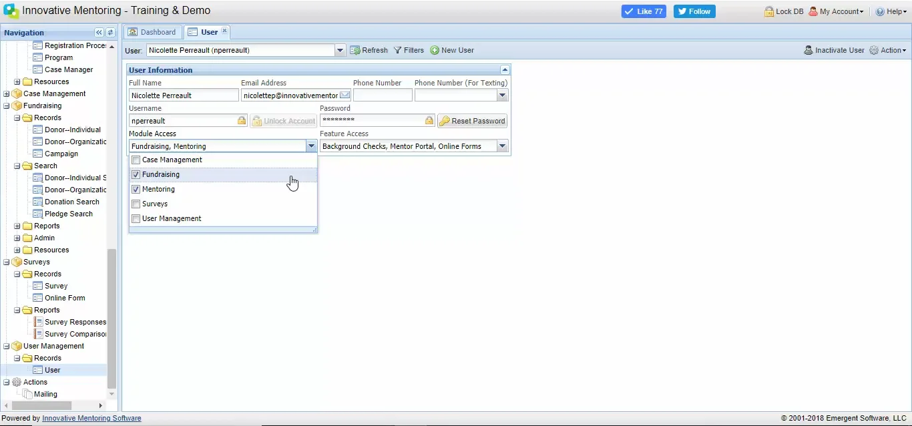
Task: Click the Innovative Mentoring app logo
Action: (x=11, y=11)
